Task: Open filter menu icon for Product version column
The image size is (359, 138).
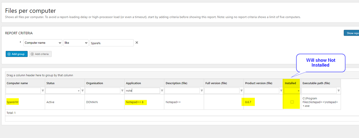Action: click(x=281, y=90)
